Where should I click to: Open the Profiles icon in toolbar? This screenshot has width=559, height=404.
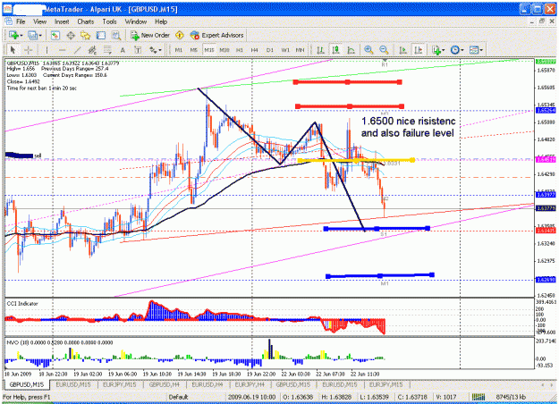[32, 35]
